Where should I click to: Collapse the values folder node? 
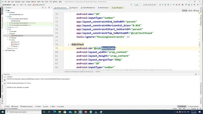point(8,40)
